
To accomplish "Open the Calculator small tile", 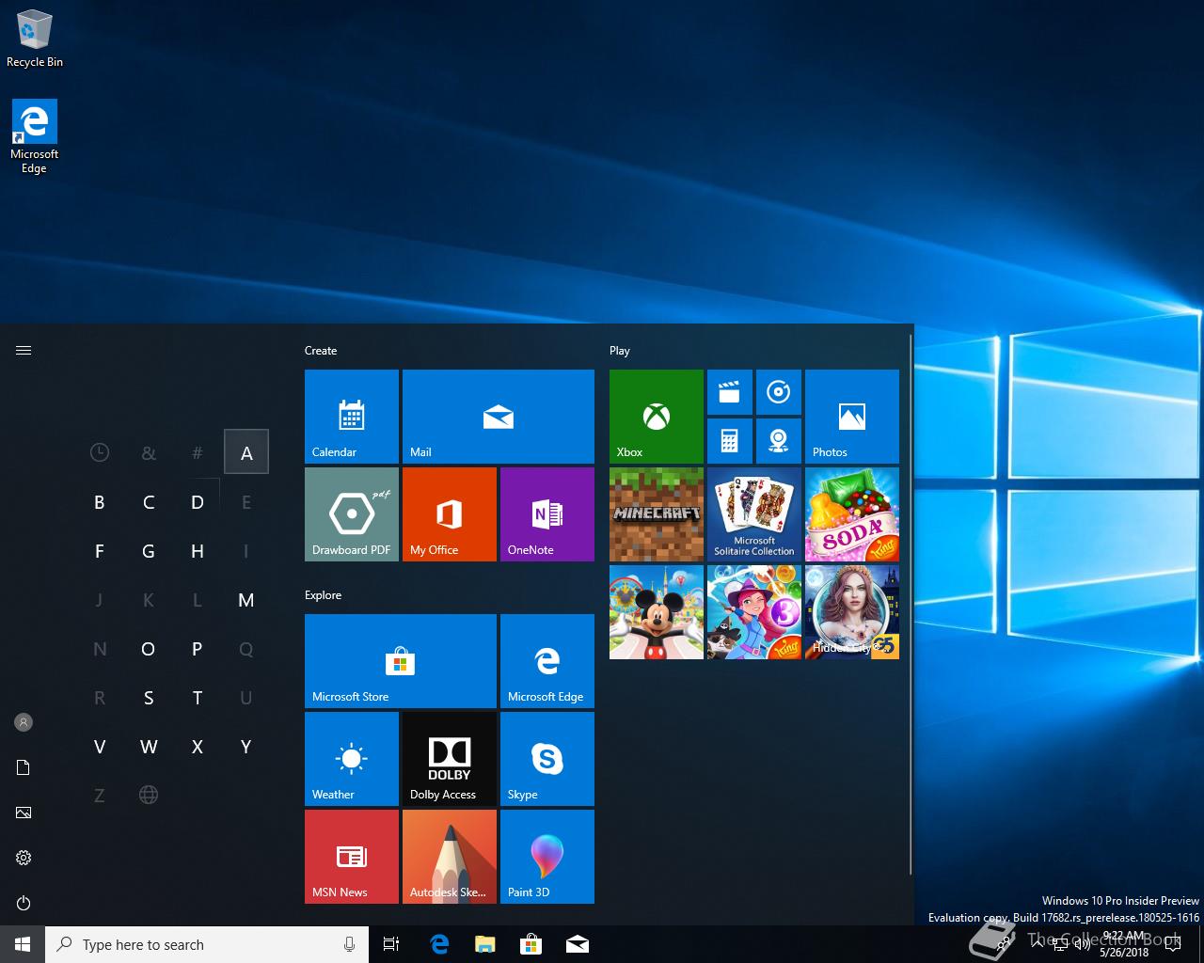I will pyautogui.click(x=730, y=441).
